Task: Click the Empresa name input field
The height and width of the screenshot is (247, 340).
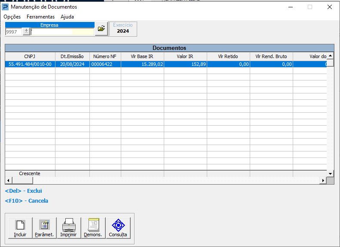Action: click(x=62, y=32)
